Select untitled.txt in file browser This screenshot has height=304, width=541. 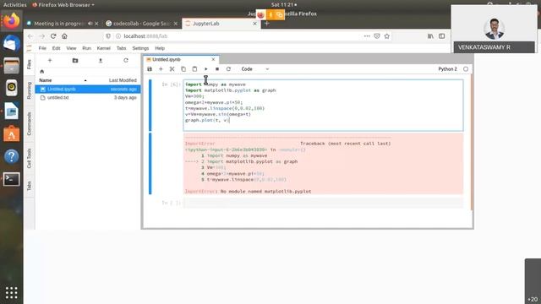pos(88,98)
